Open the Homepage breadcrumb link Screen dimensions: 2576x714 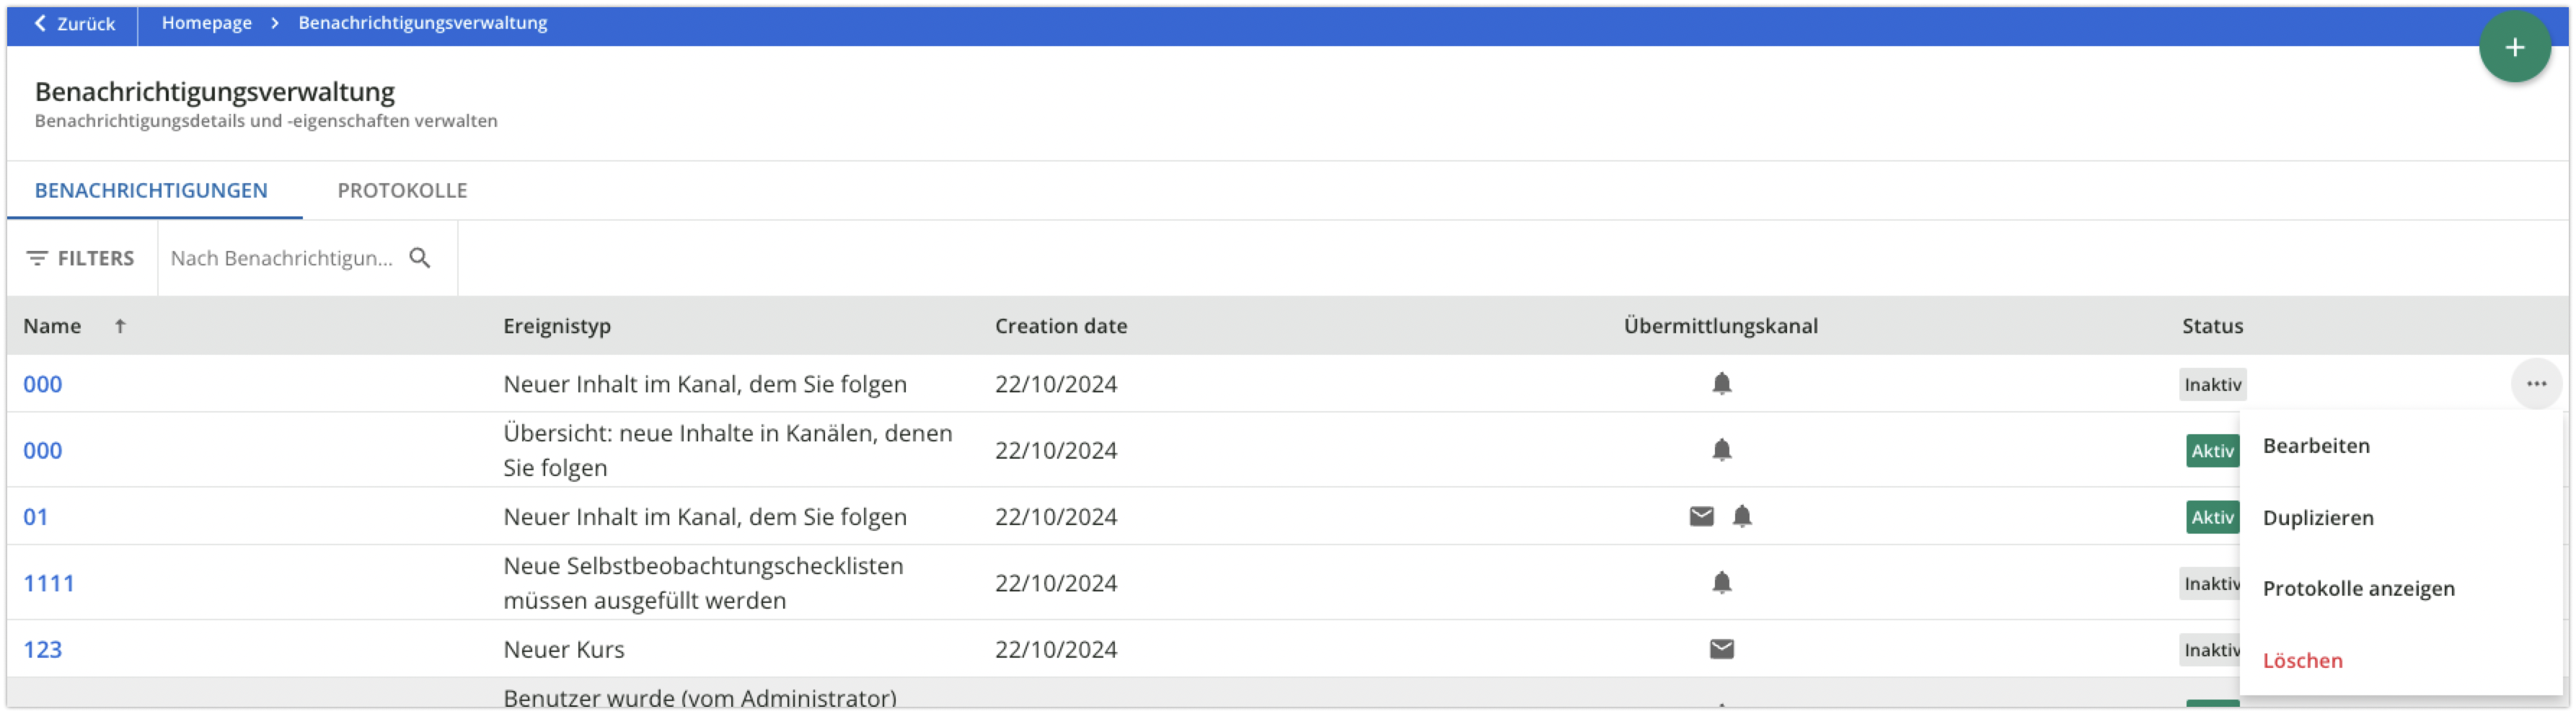[x=206, y=23]
